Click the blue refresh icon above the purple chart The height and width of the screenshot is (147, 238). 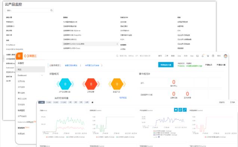pos(180,109)
